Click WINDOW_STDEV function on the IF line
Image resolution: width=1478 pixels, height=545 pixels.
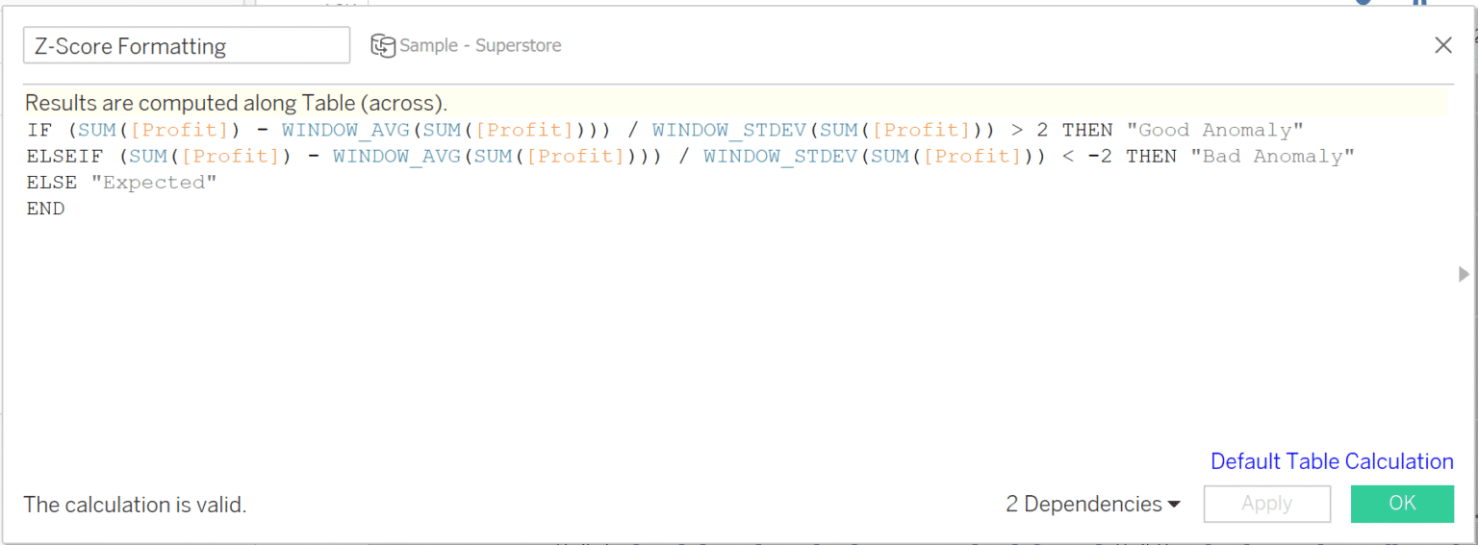pyautogui.click(x=730, y=130)
